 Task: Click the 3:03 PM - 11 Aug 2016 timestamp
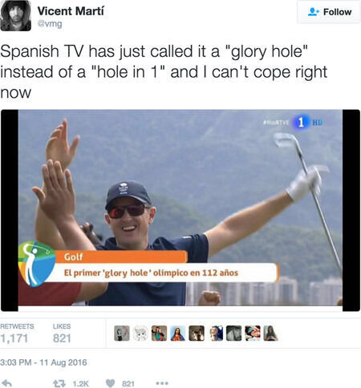[43, 362]
